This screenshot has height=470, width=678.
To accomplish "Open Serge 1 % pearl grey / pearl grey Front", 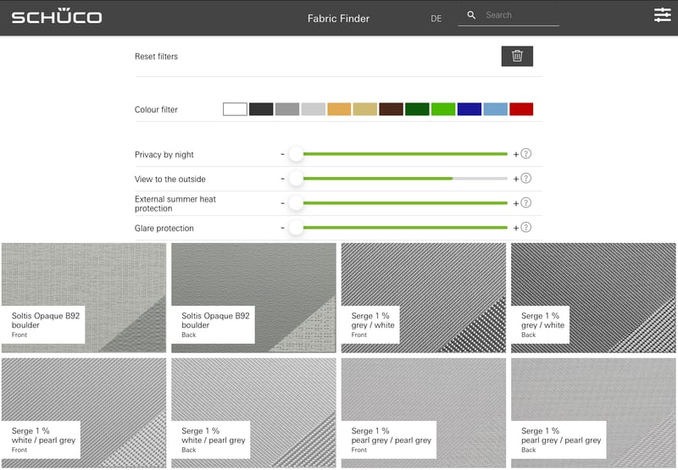I will [424, 412].
